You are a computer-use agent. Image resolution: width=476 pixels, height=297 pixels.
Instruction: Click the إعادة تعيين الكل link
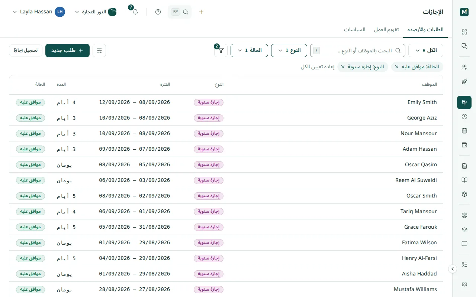(x=318, y=67)
